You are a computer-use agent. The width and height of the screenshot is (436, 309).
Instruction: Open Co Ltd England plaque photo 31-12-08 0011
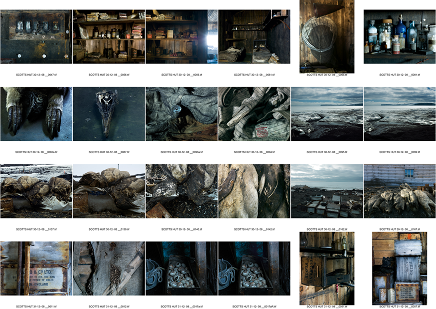click(x=36, y=269)
